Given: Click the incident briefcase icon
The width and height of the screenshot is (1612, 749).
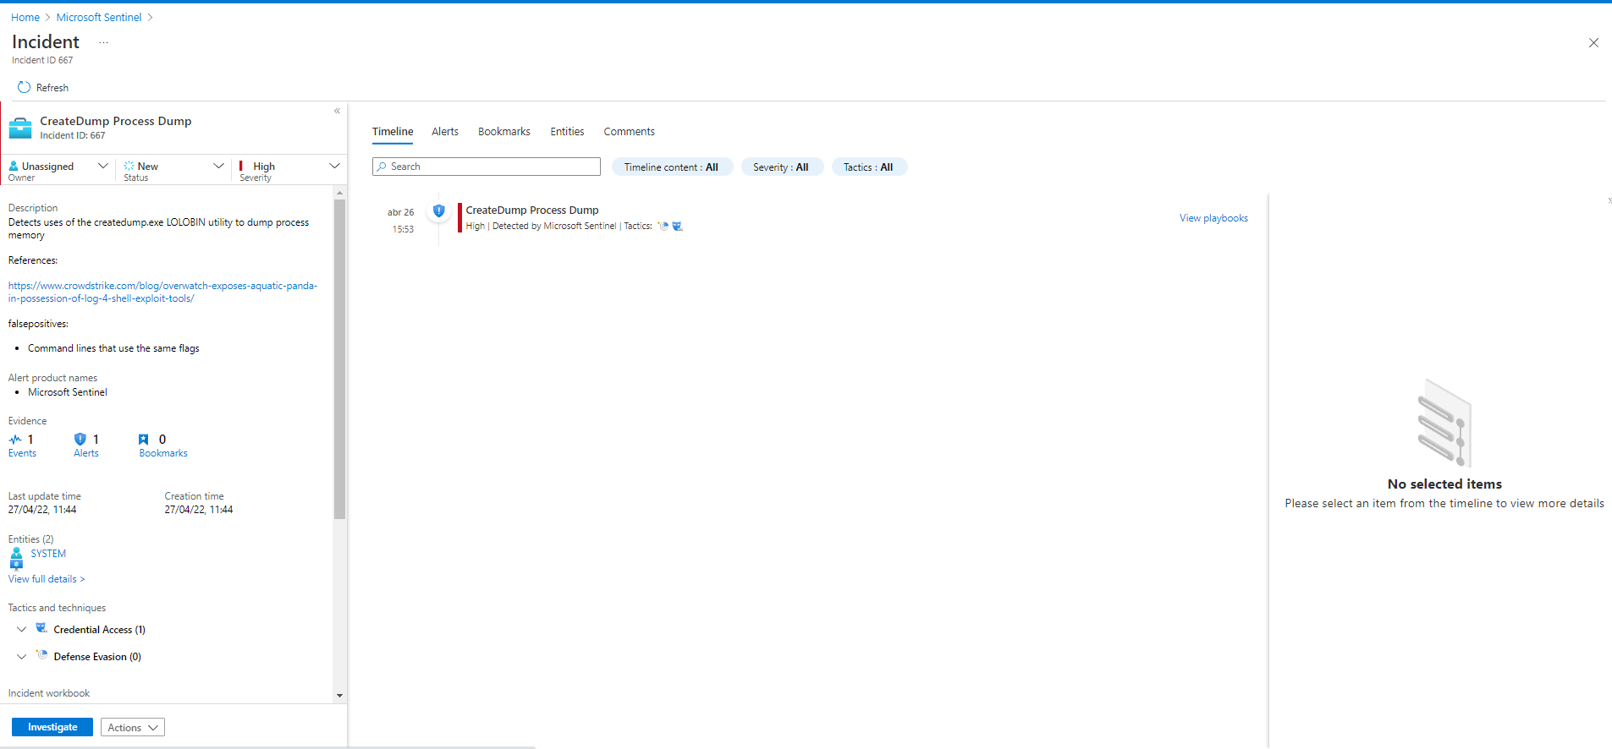Looking at the screenshot, I should point(20,128).
